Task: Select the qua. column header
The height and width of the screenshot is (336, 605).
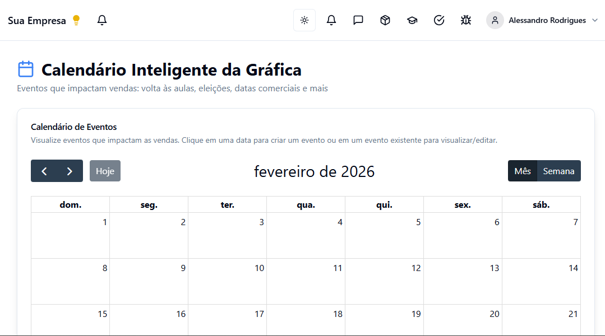Action: (x=305, y=204)
